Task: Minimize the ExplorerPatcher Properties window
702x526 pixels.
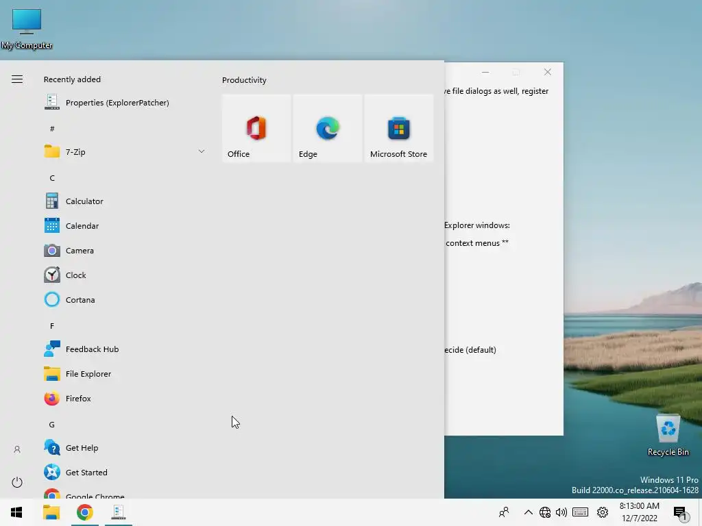Action: click(x=485, y=72)
